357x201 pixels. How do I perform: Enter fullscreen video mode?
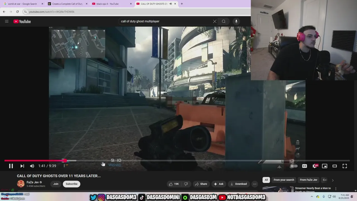click(345, 166)
